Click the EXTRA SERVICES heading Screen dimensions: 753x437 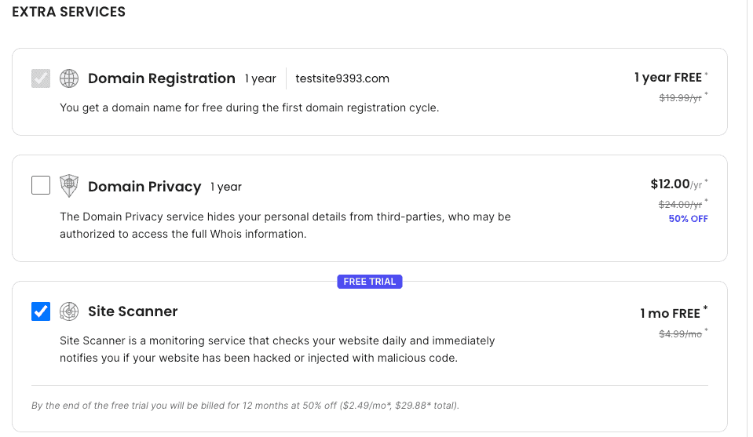point(68,13)
